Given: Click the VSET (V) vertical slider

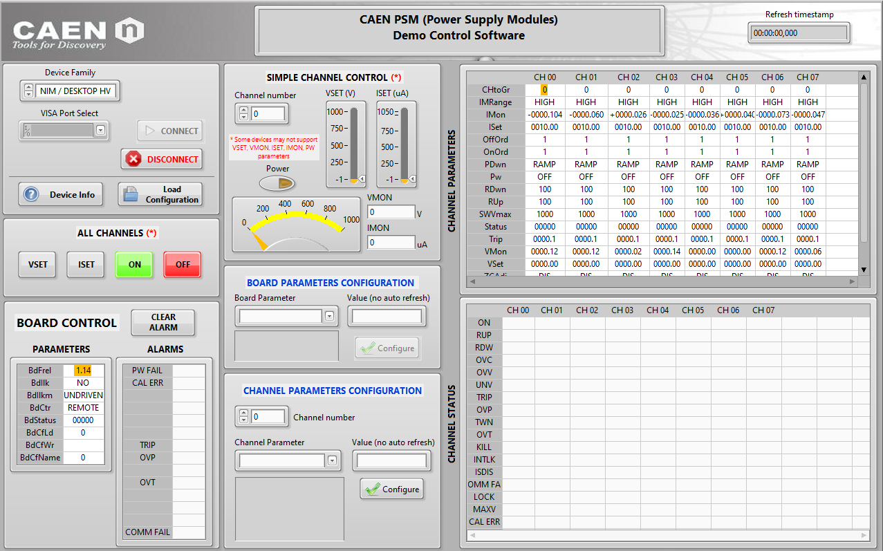Looking at the screenshot, I should click(x=353, y=144).
